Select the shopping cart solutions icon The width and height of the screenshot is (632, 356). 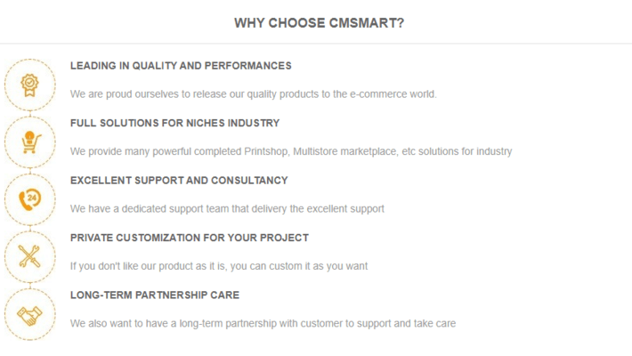29,141
